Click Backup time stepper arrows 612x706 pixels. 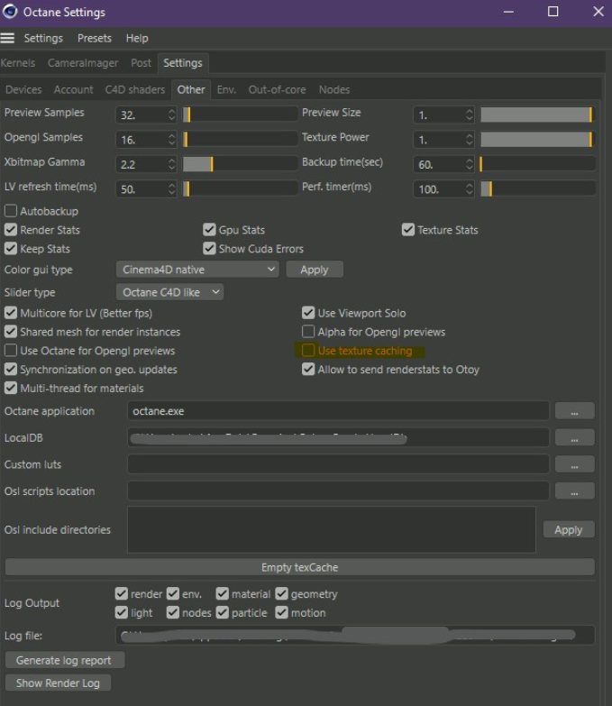coord(470,164)
